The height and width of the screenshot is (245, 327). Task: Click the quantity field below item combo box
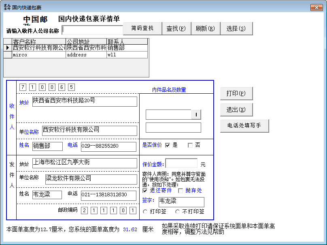(x=173, y=127)
